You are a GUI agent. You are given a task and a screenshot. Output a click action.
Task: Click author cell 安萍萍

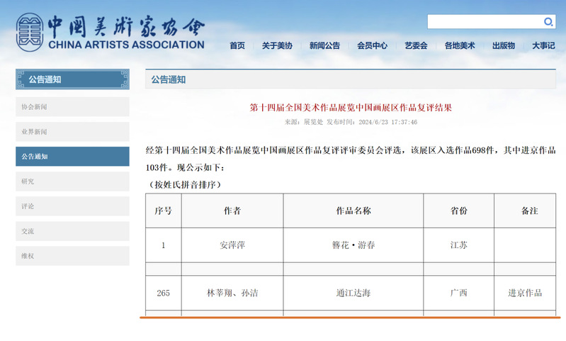[x=232, y=245]
